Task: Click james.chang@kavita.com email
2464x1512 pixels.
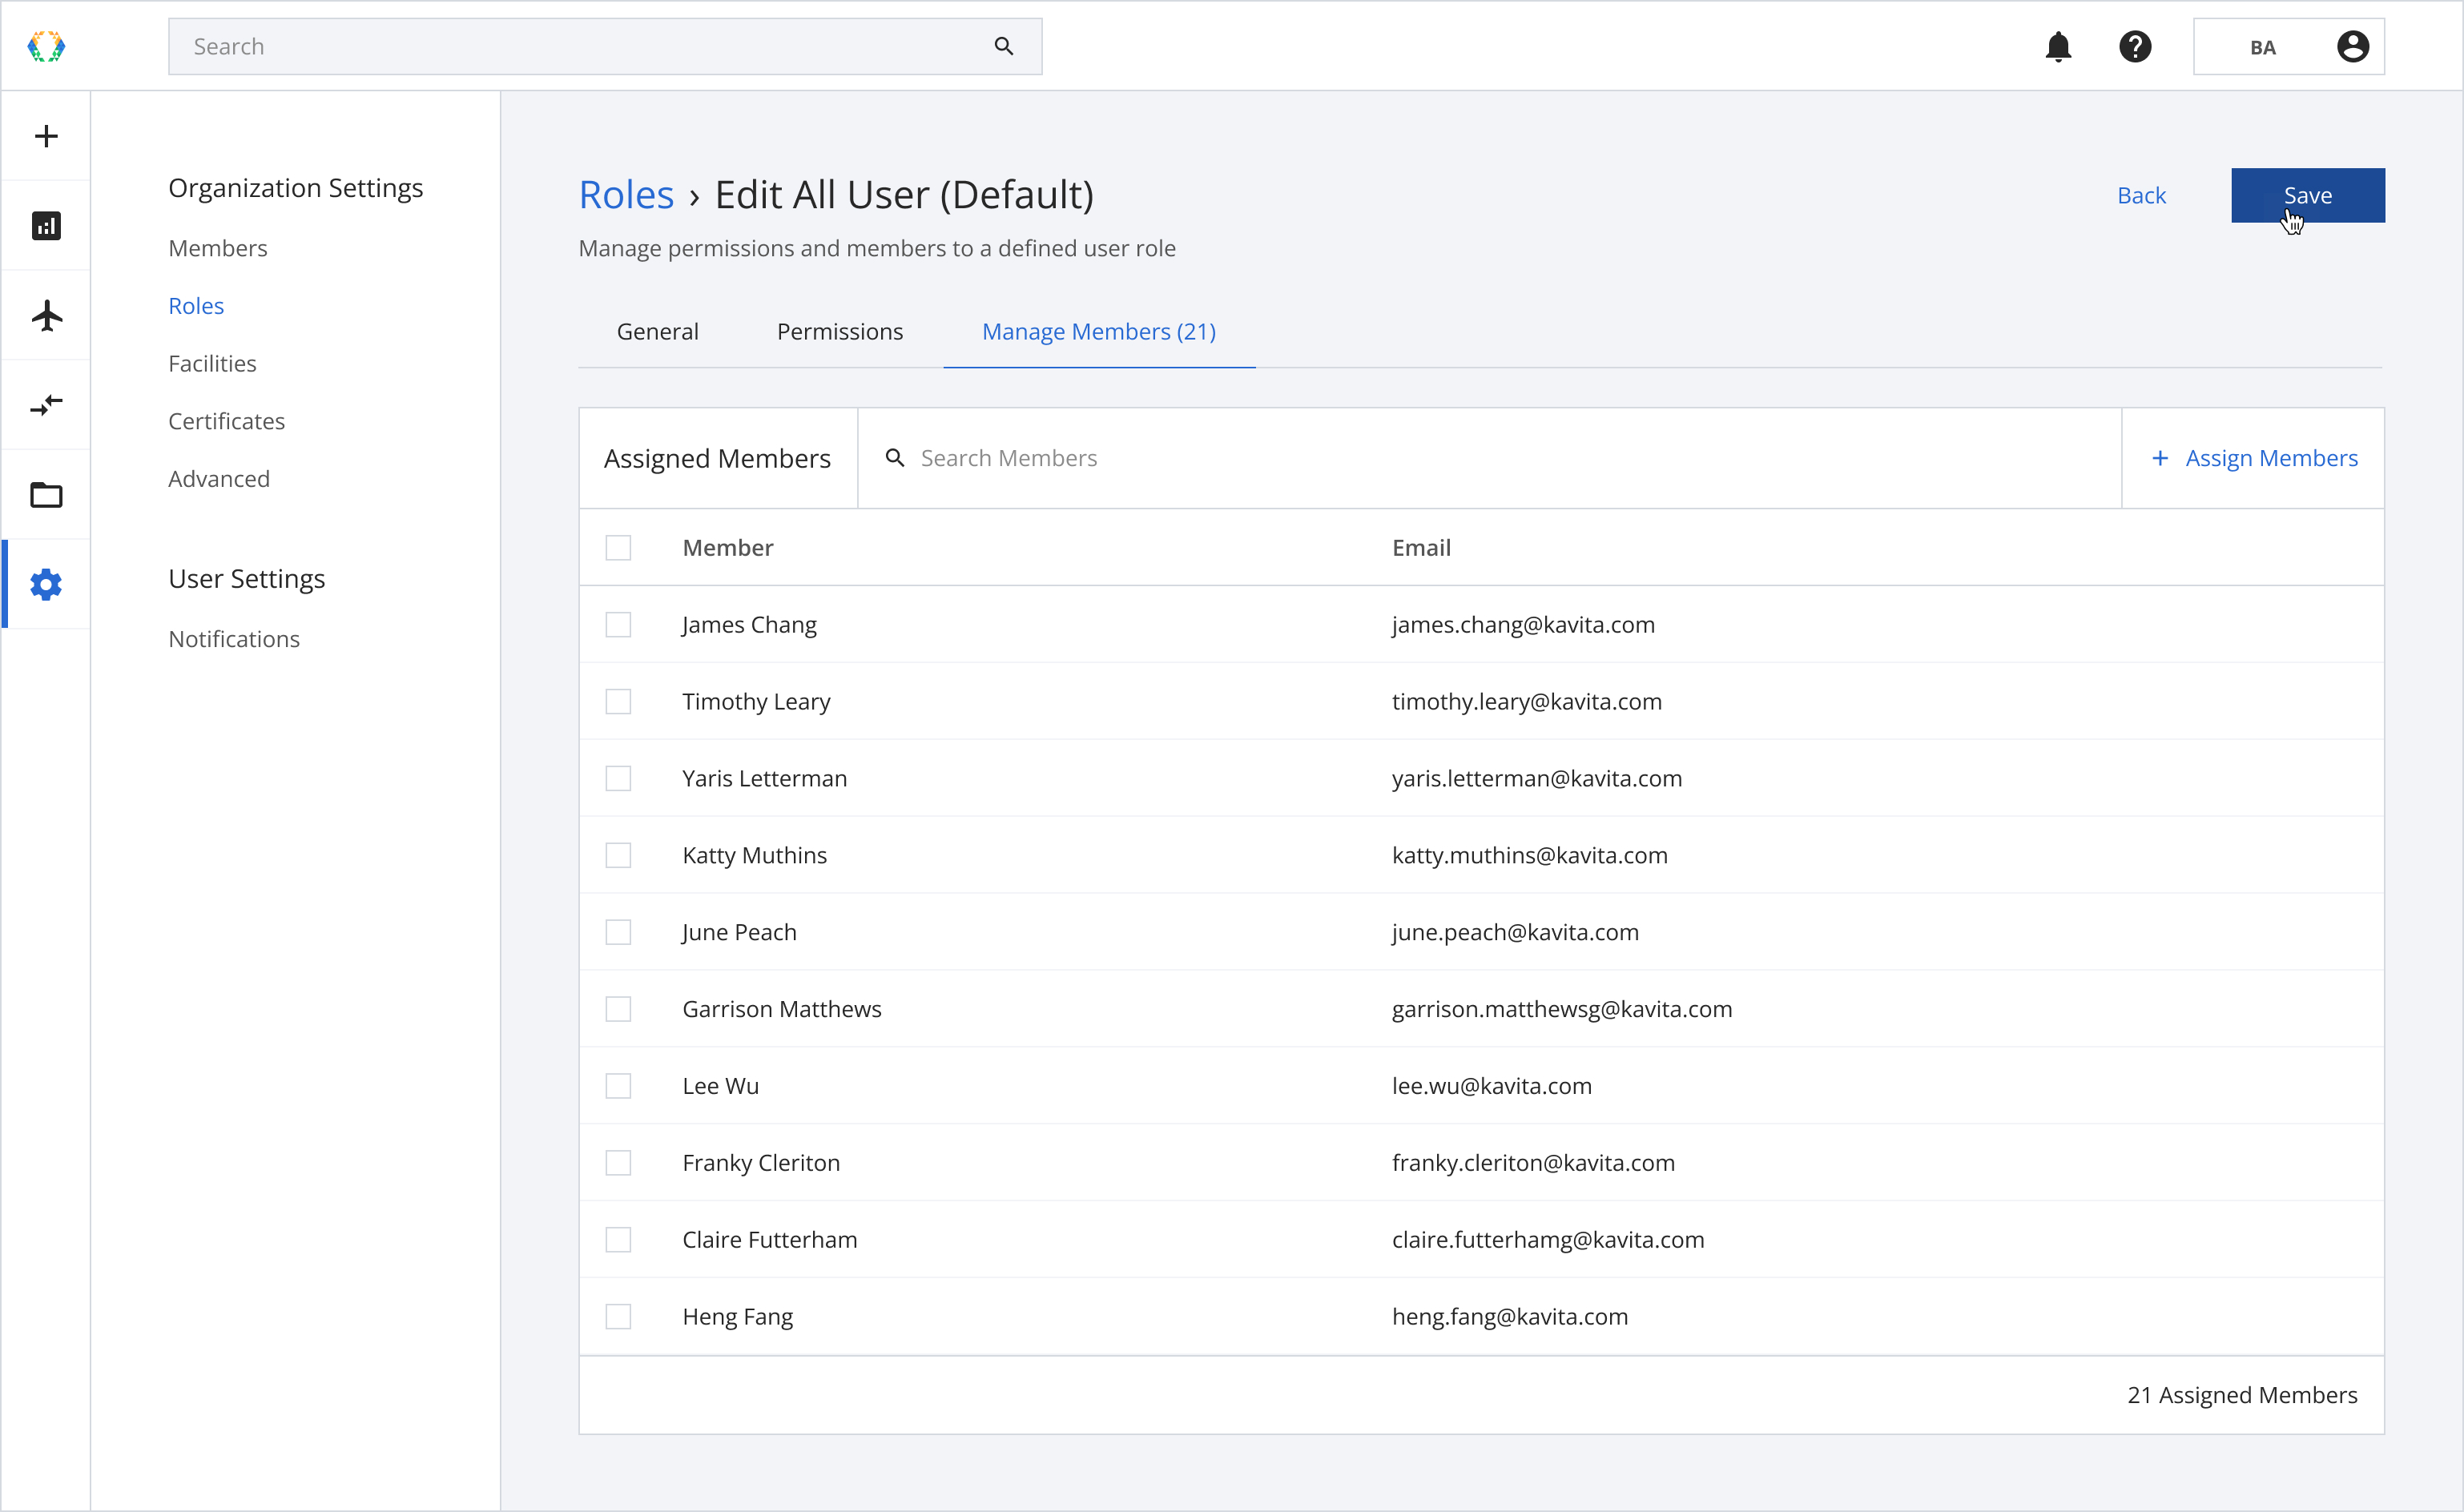Action: [x=1523, y=625]
